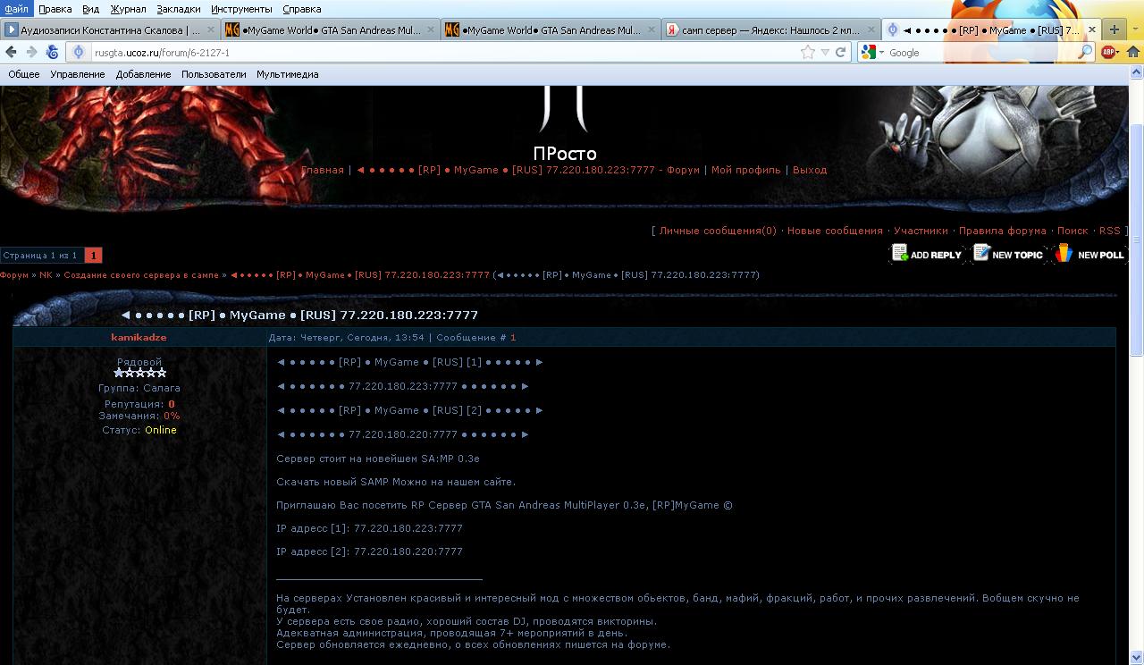Open the Участники members link
This screenshot has width=1144, height=665.
[921, 231]
